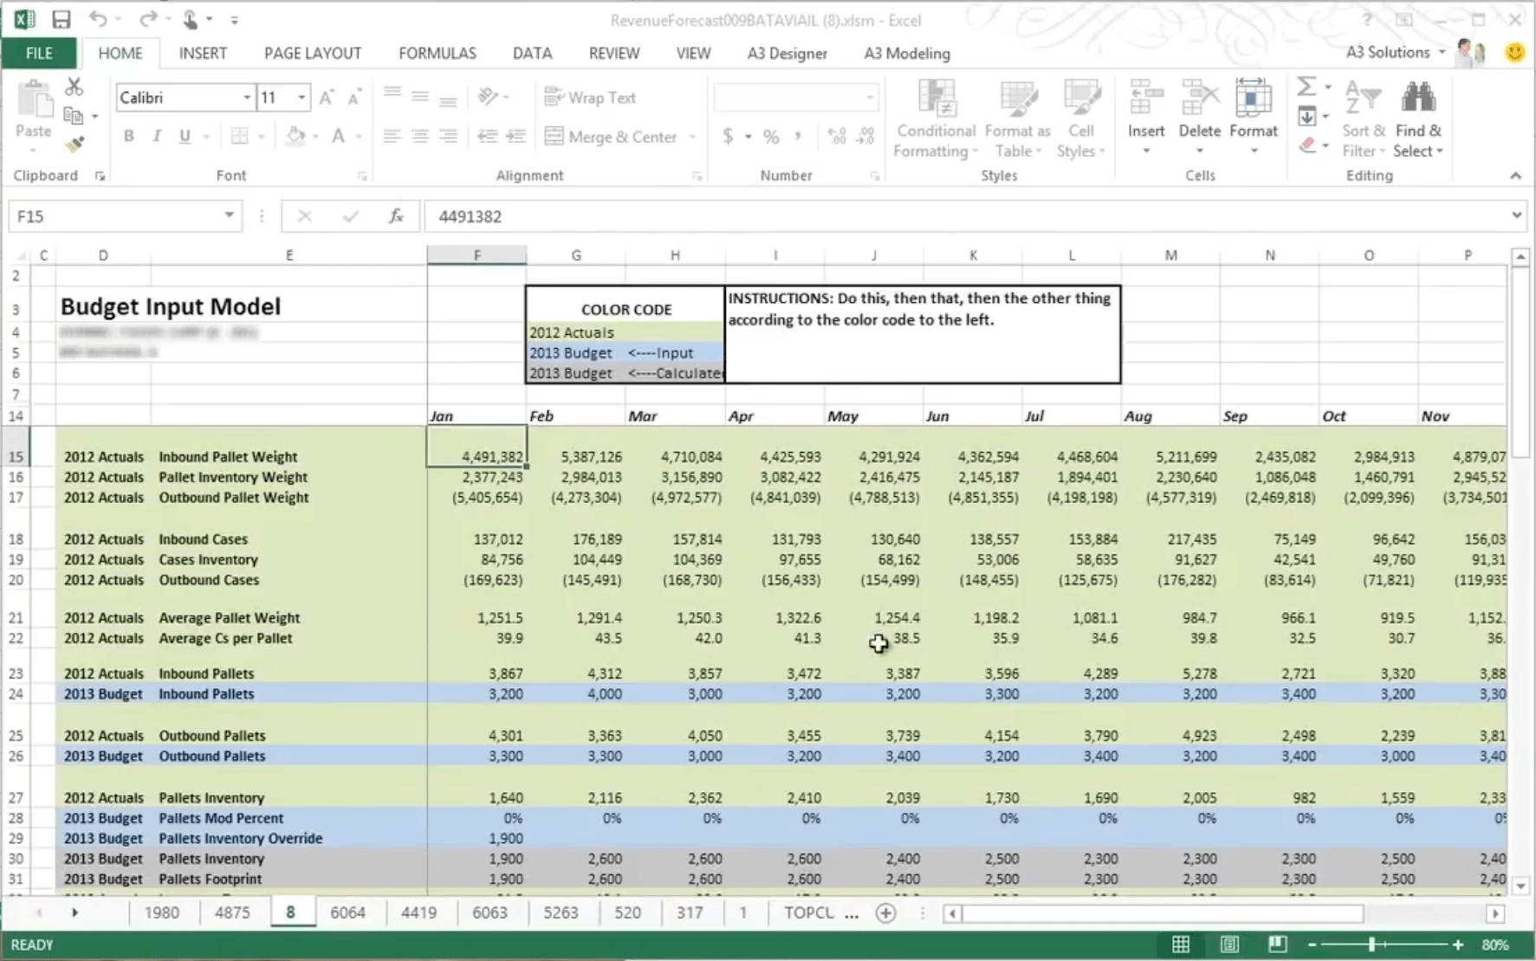This screenshot has width=1536, height=961.
Task: Click the zoom slider handle in status bar
Action: tap(1372, 944)
